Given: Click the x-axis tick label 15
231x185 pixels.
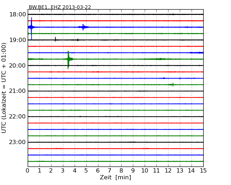Looking at the screenshot, I should point(203,170).
